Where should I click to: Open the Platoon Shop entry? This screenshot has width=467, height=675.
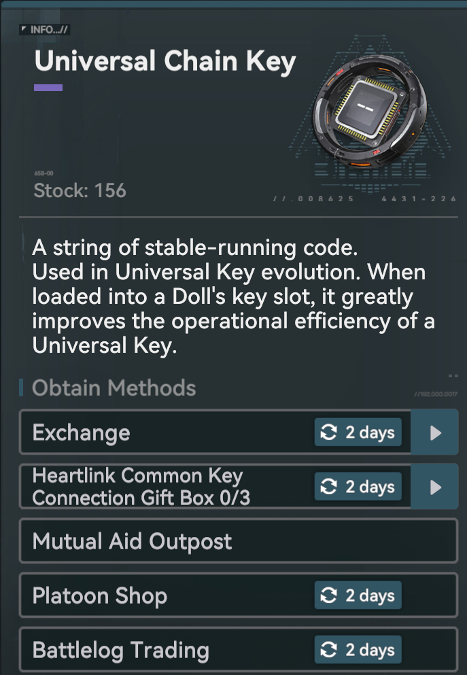(239, 595)
